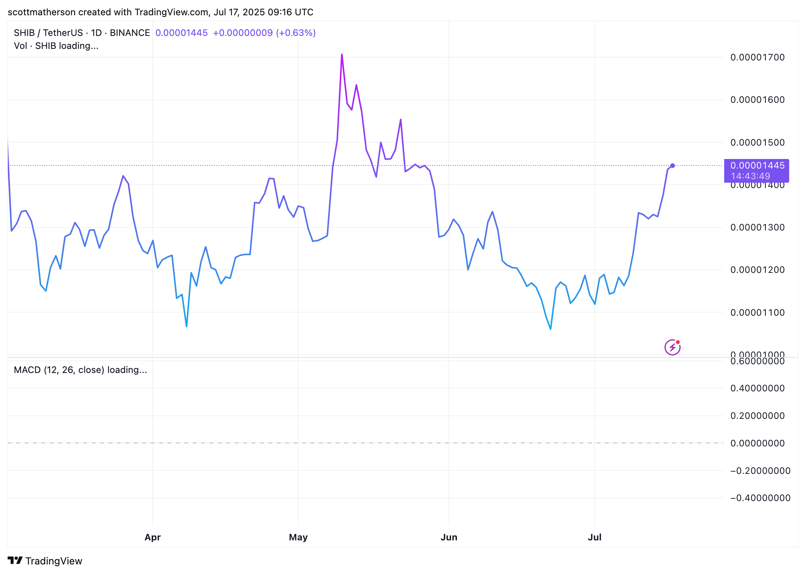Click the 0.00001500 price axis label
This screenshot has width=806, height=574.
pos(757,143)
